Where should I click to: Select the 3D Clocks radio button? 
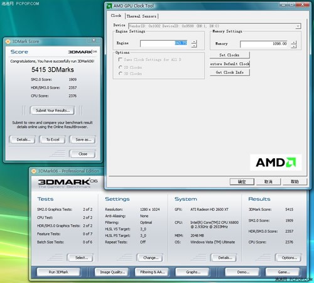[x=121, y=73]
